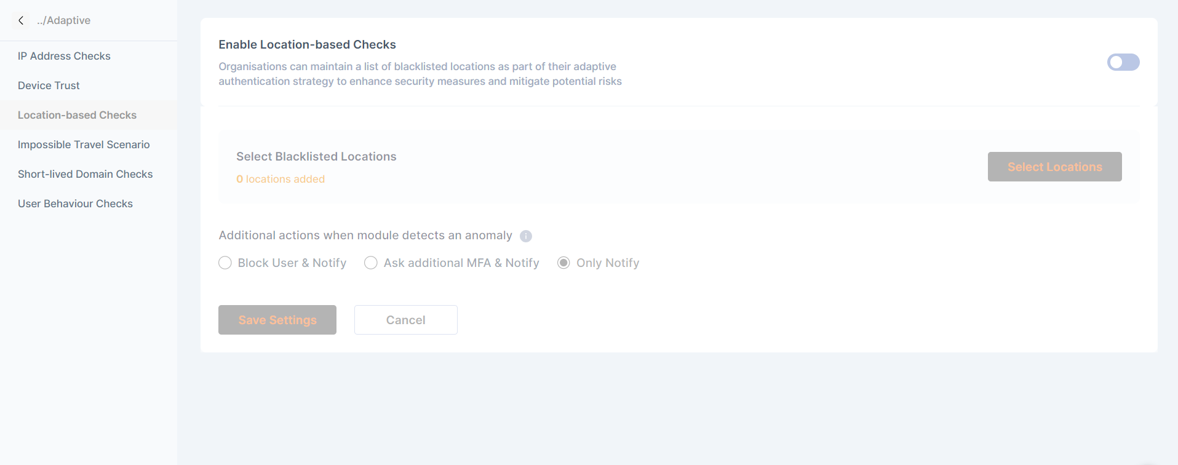Open Location-based Checks sidebar item
1178x465 pixels.
pos(77,115)
